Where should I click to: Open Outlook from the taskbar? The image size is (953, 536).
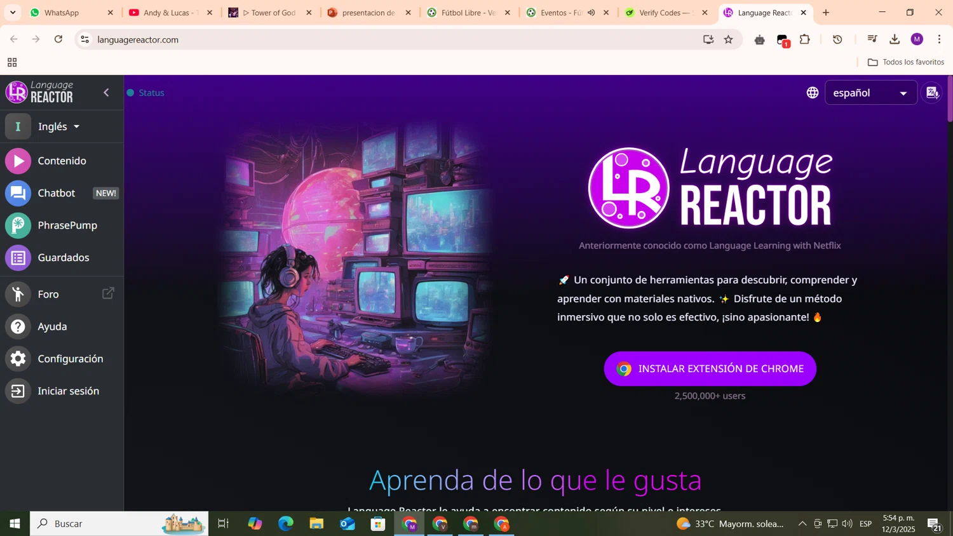(348, 524)
